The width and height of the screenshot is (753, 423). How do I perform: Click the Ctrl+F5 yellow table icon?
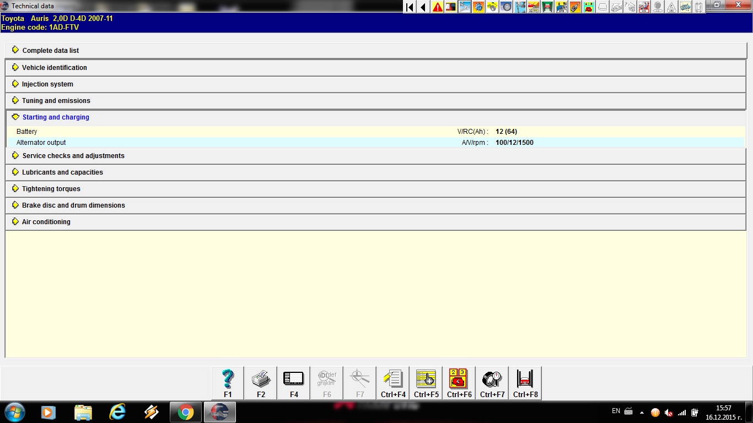click(x=426, y=383)
